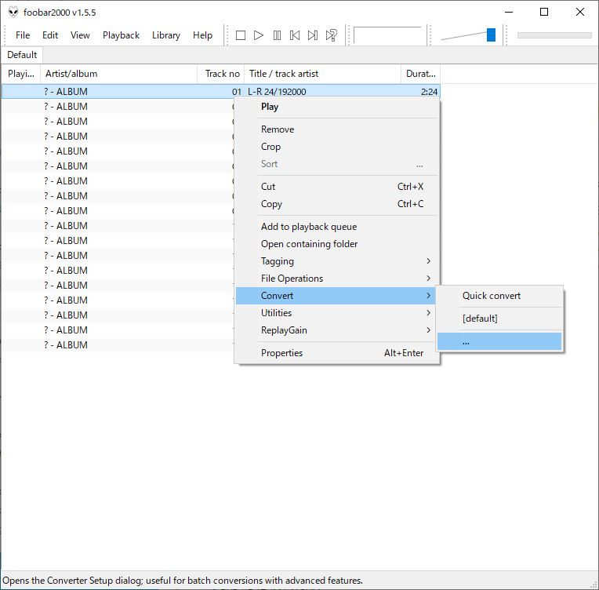Select Add to playback queue
This screenshot has width=599, height=590.
click(x=337, y=227)
